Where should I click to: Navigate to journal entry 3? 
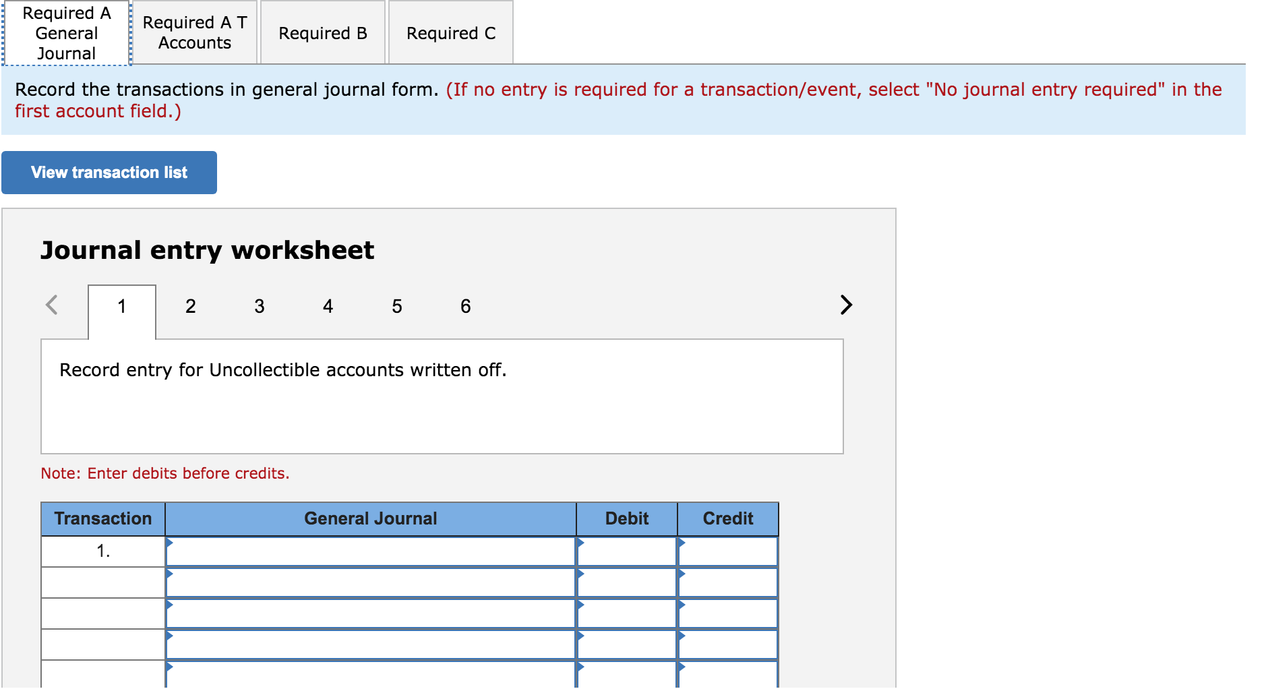(x=260, y=306)
